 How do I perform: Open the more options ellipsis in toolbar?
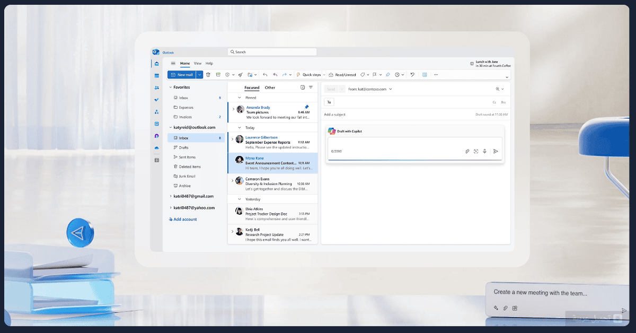point(436,75)
